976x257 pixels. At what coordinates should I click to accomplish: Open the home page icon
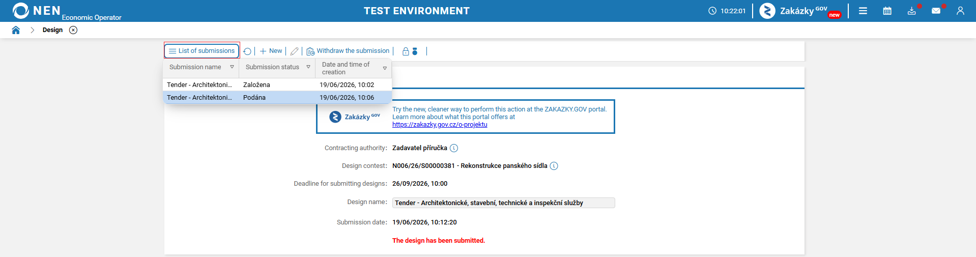pos(16,30)
